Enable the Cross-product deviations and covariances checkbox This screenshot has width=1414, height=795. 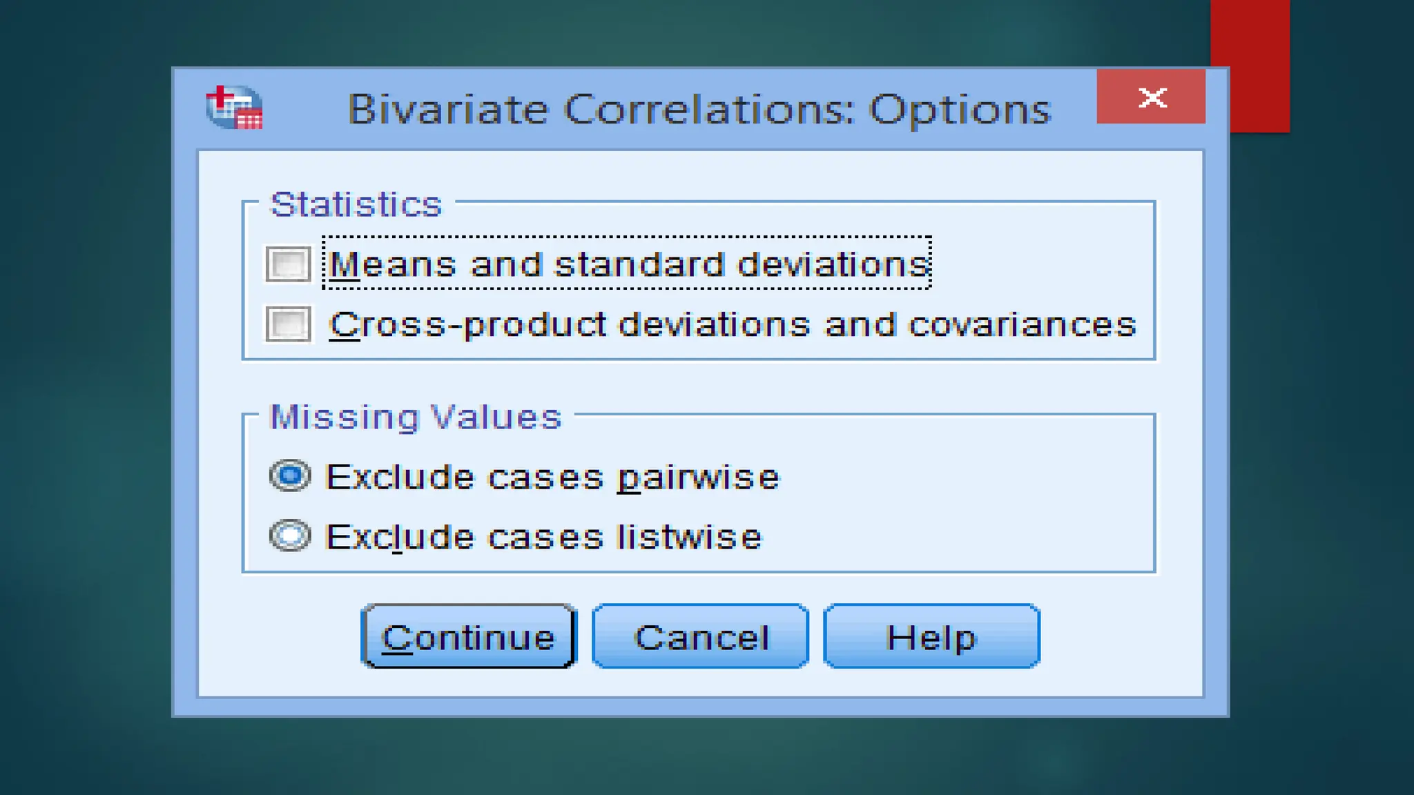tap(288, 324)
